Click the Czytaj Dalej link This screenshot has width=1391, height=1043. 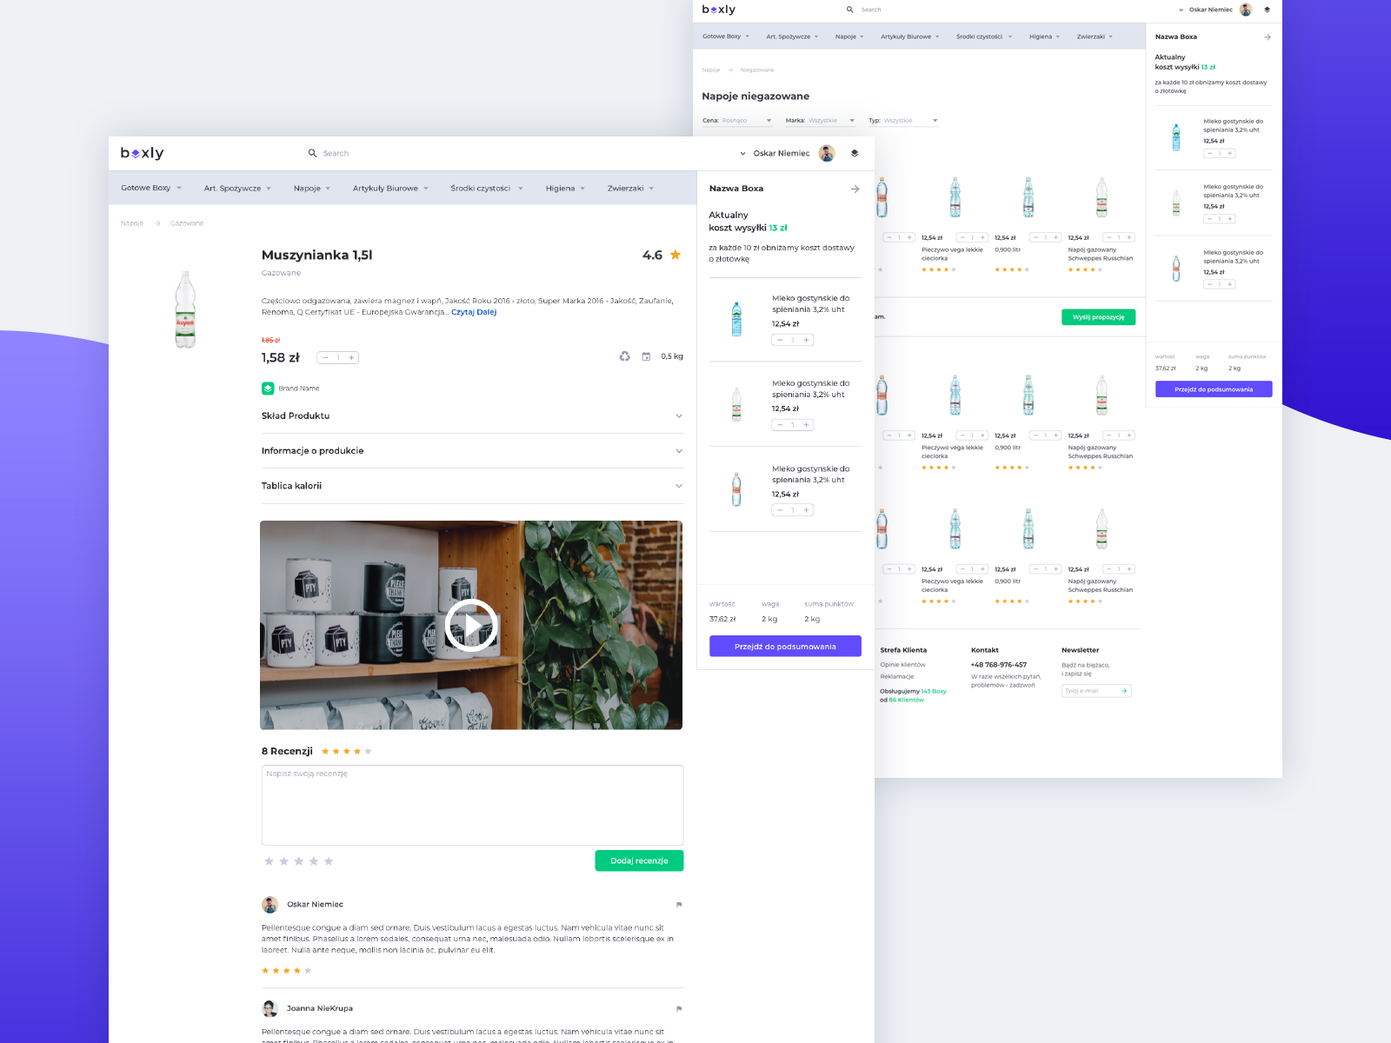474,312
